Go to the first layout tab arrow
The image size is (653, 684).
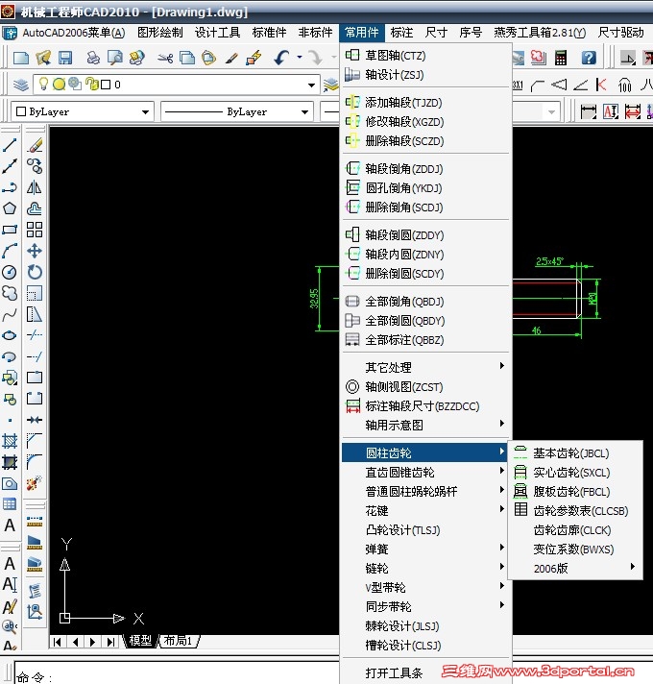(x=58, y=642)
